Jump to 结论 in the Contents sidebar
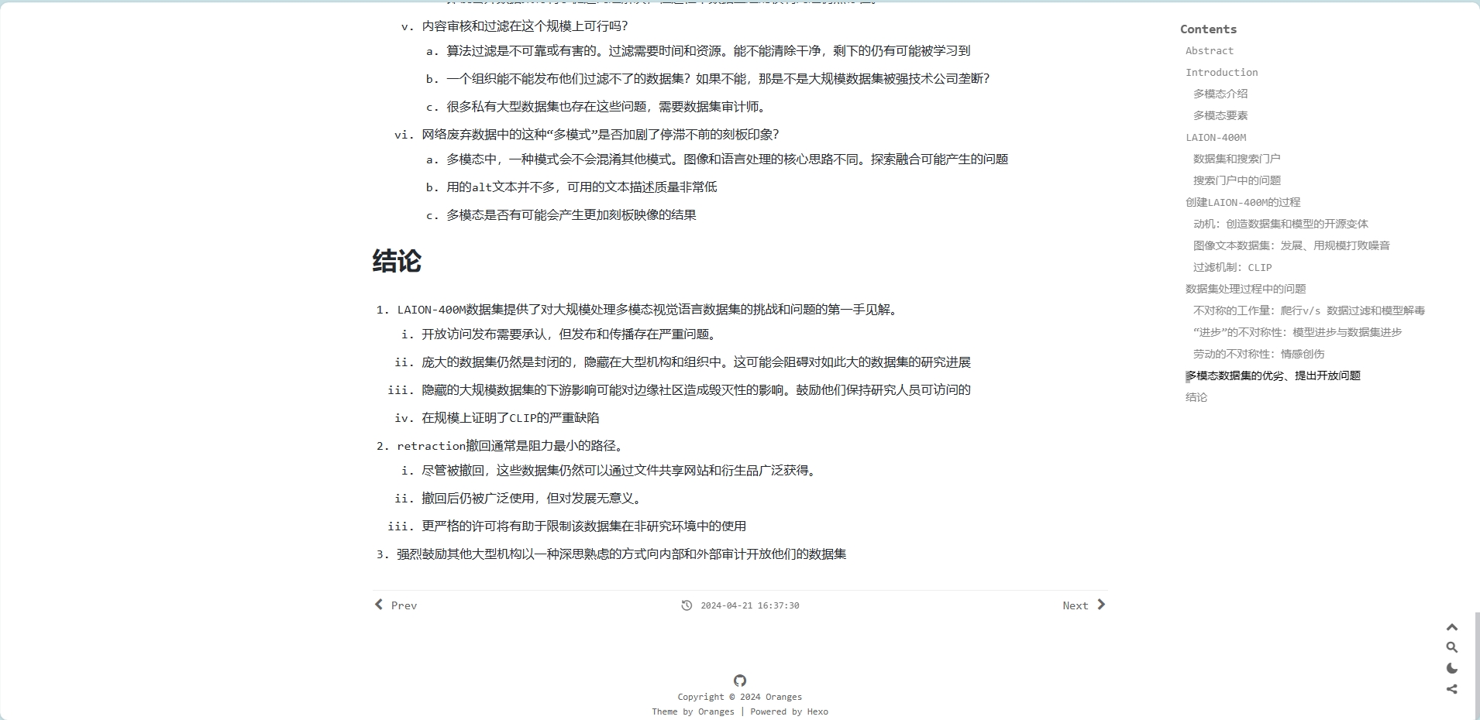This screenshot has height=720, width=1480. pos(1196,397)
